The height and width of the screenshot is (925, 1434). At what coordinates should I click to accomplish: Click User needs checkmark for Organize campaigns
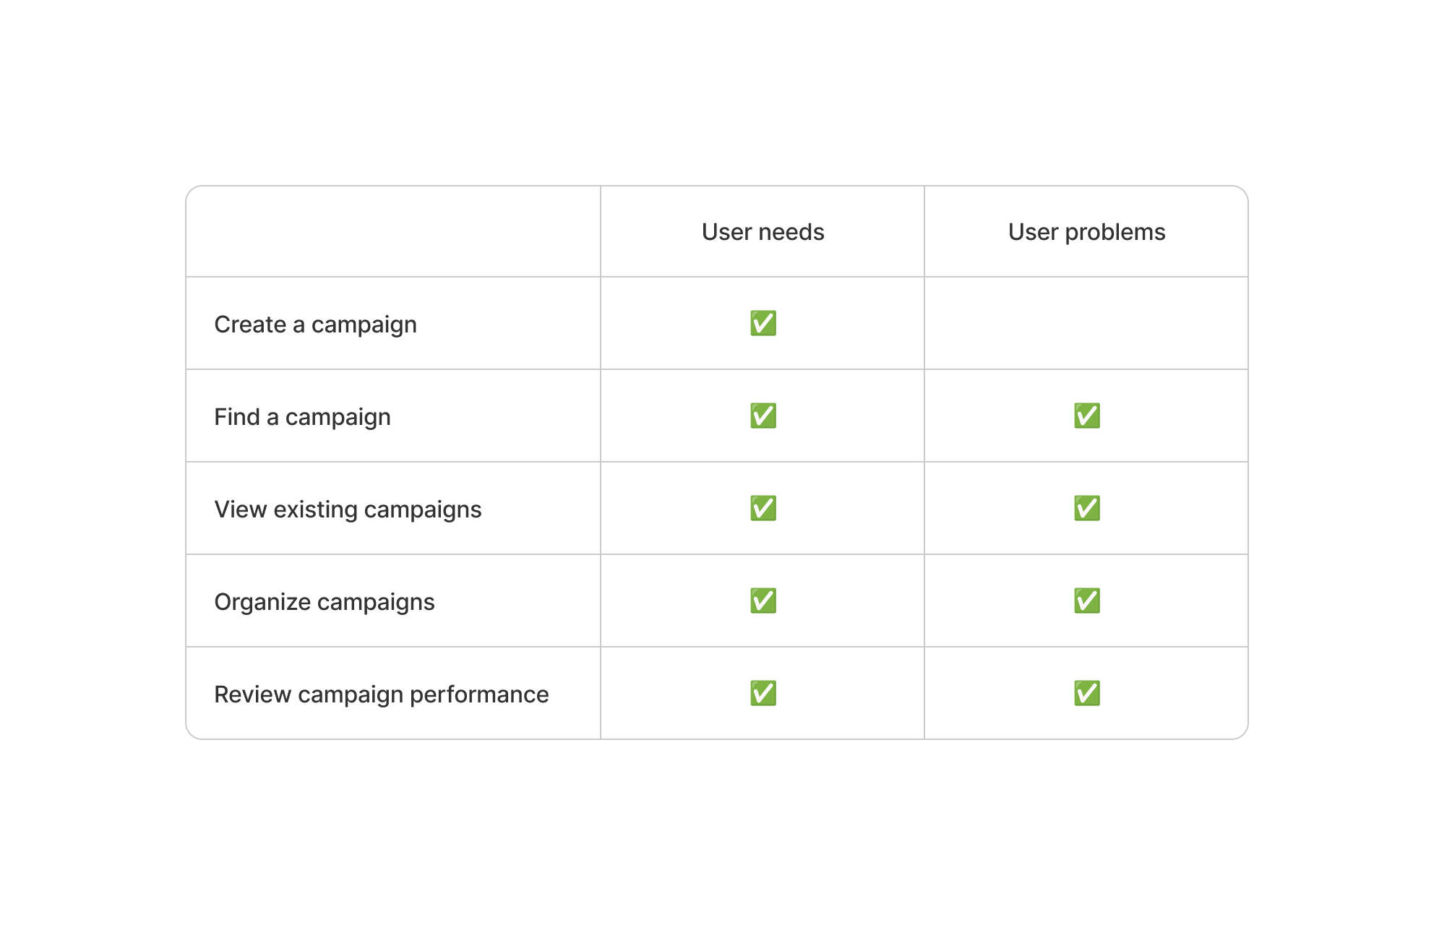(763, 601)
